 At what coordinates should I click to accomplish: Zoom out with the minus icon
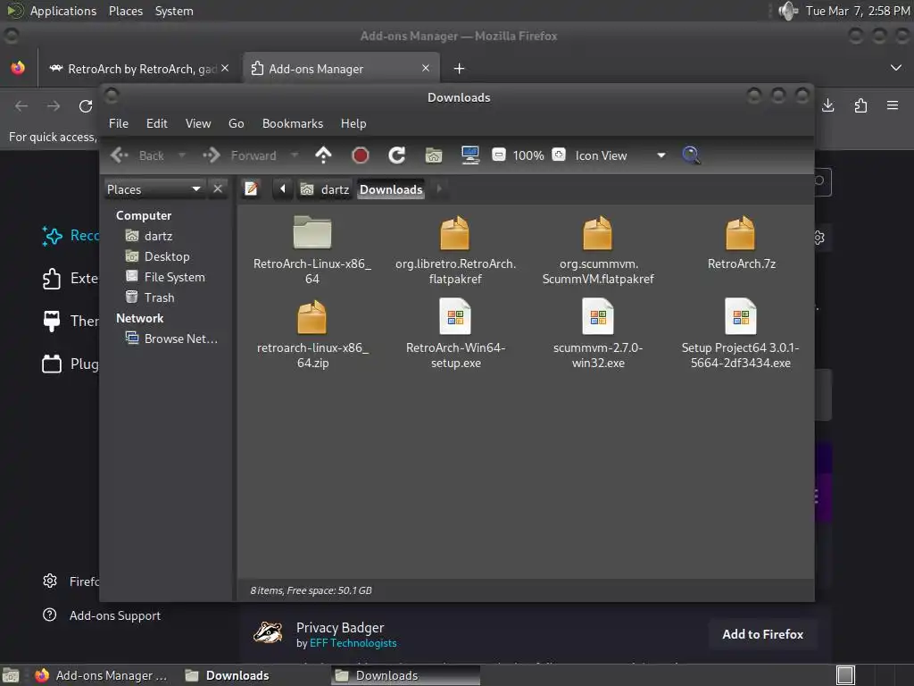tap(498, 155)
